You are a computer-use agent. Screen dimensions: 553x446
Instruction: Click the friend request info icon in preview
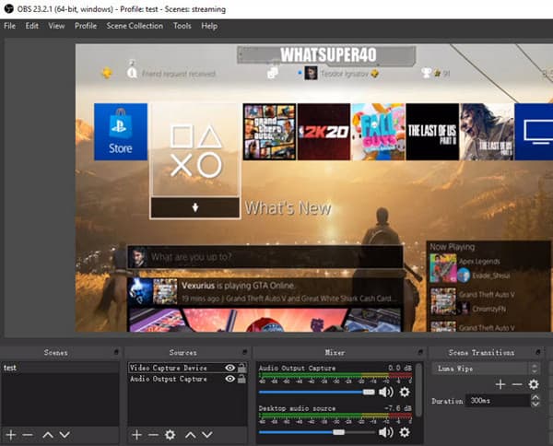click(x=132, y=73)
